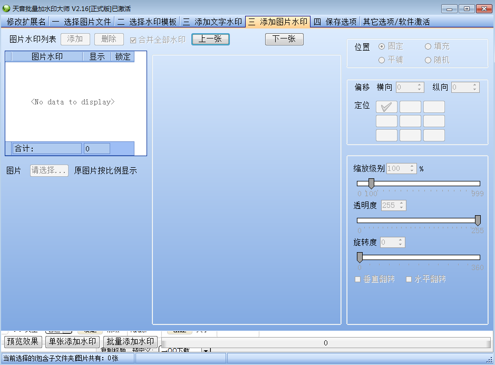Click the top-left checkmark position button
Viewport: 495px width, 365px height.
point(386,107)
